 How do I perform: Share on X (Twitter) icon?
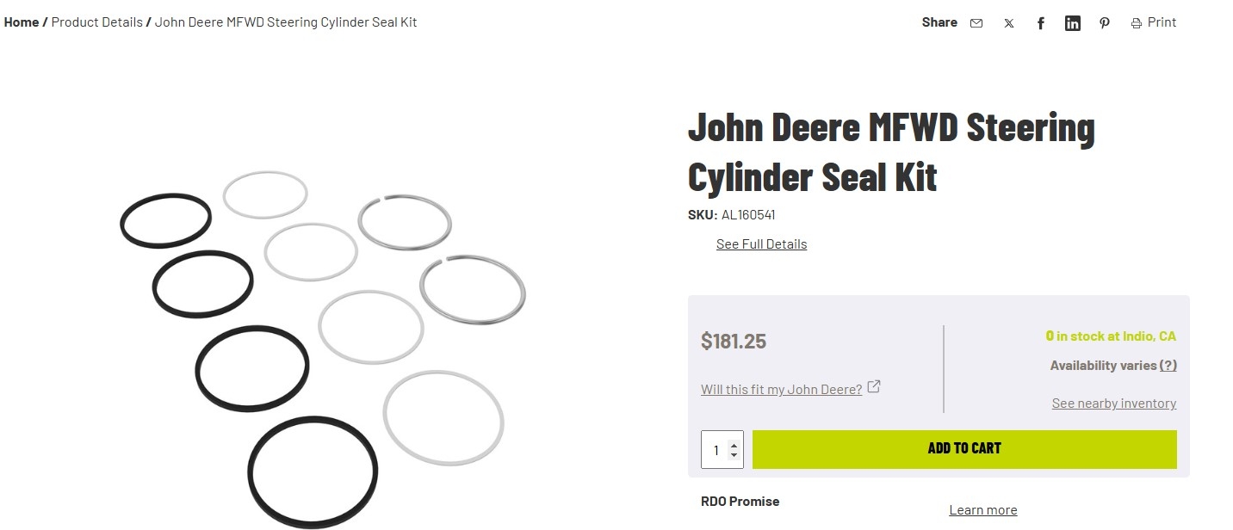pos(1008,23)
